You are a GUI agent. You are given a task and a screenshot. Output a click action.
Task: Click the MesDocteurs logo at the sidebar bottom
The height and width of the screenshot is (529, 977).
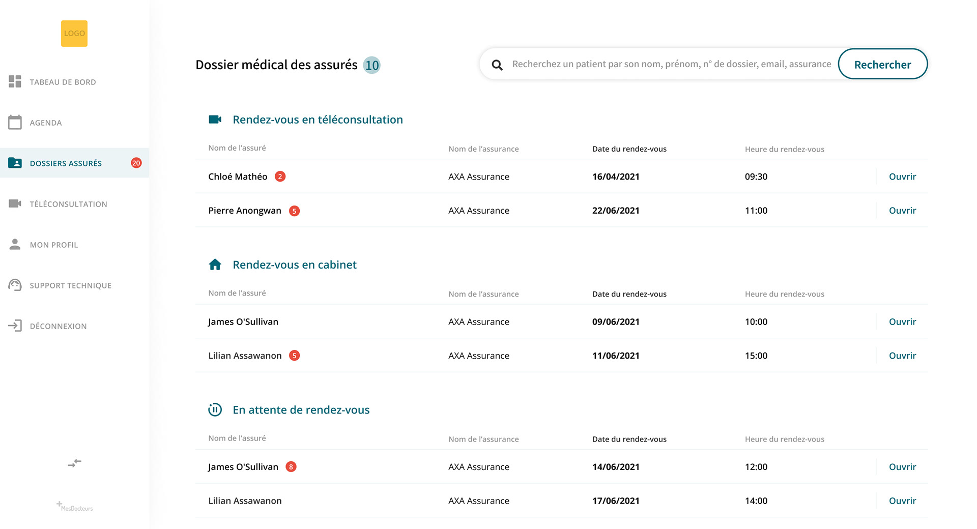74,506
